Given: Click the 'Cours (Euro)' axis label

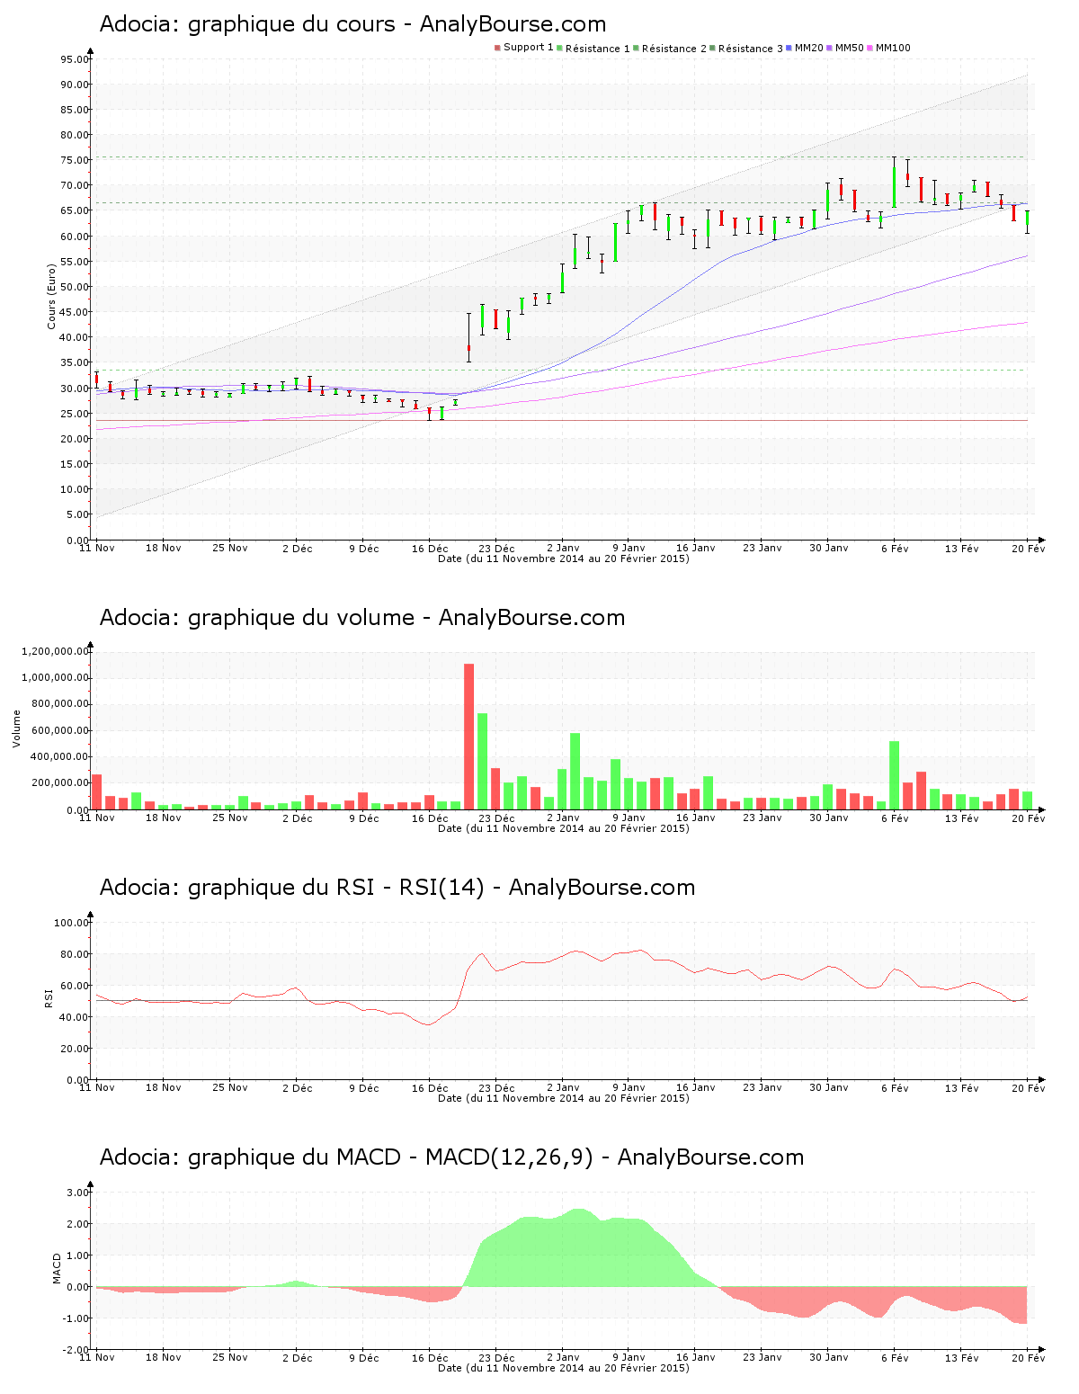Looking at the screenshot, I should [51, 296].
